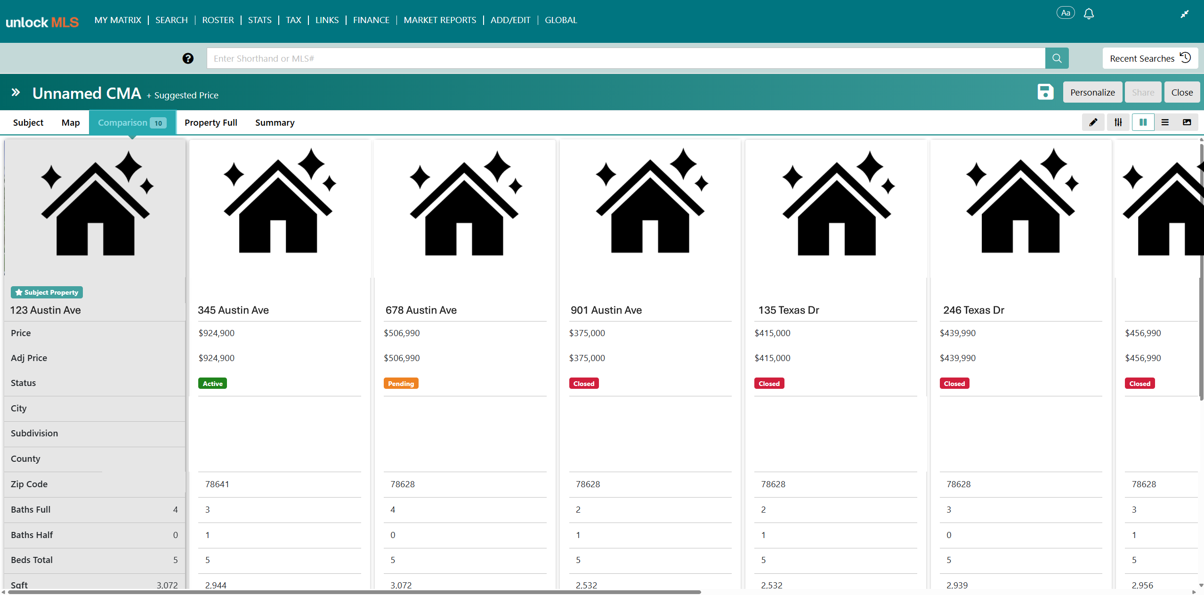This screenshot has width=1204, height=595.
Task: Click the Baths Full row label
Action: [31, 510]
